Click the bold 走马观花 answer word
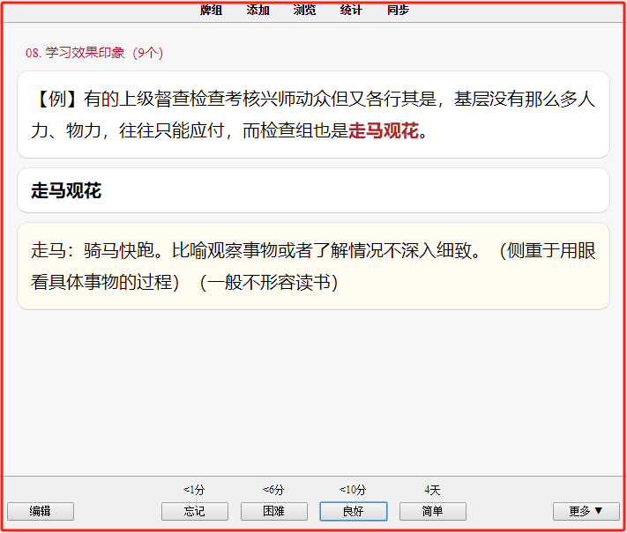The height and width of the screenshot is (533, 627). pos(66,190)
